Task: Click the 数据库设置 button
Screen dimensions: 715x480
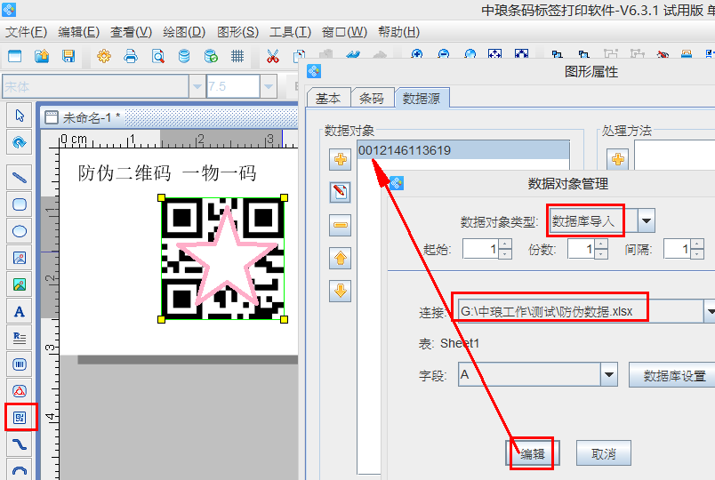Action: pyautogui.click(x=674, y=376)
